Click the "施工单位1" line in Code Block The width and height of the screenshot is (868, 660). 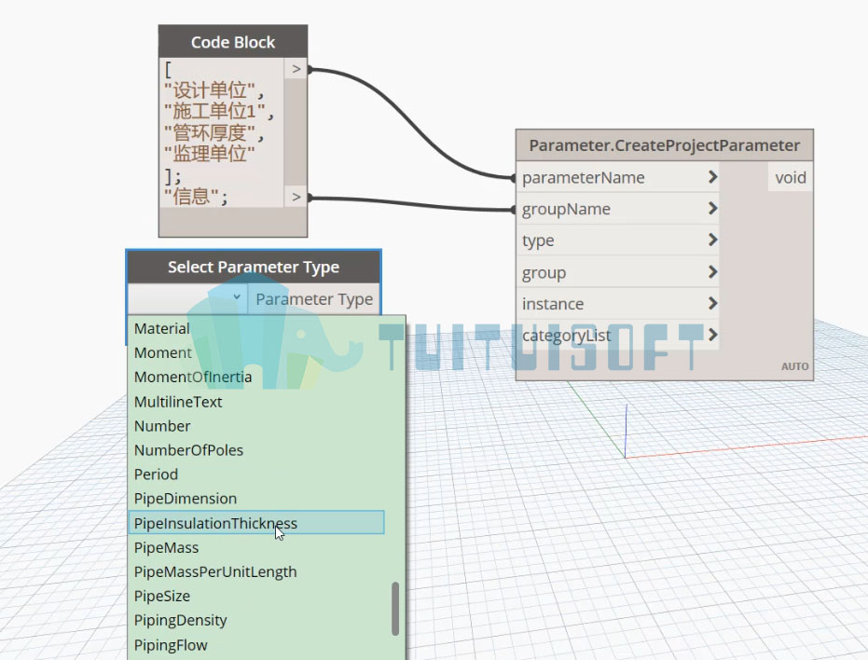[x=219, y=111]
